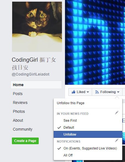Edit News Feed preferences with pencil icon
This screenshot has height=162, width=125.
coord(117,113)
